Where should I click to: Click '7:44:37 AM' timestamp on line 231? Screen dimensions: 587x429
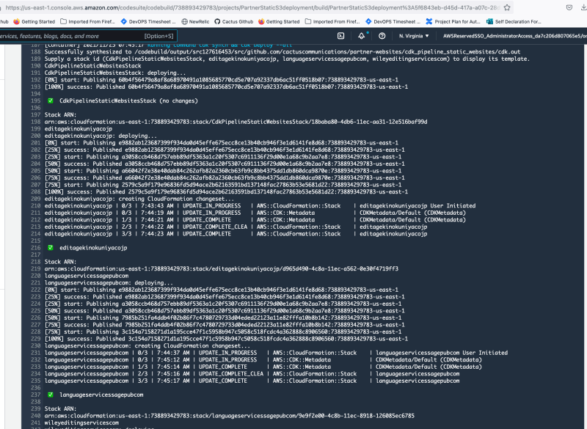pos(173,353)
